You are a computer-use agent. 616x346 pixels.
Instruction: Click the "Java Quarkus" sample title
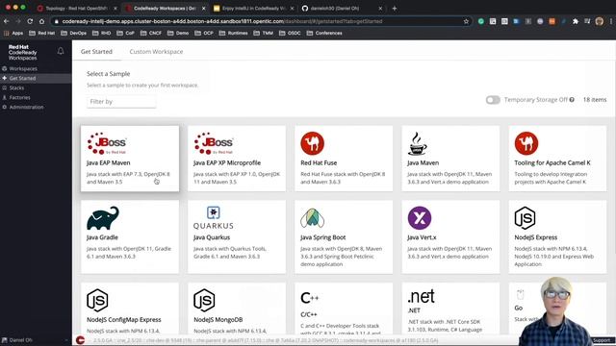coord(212,237)
